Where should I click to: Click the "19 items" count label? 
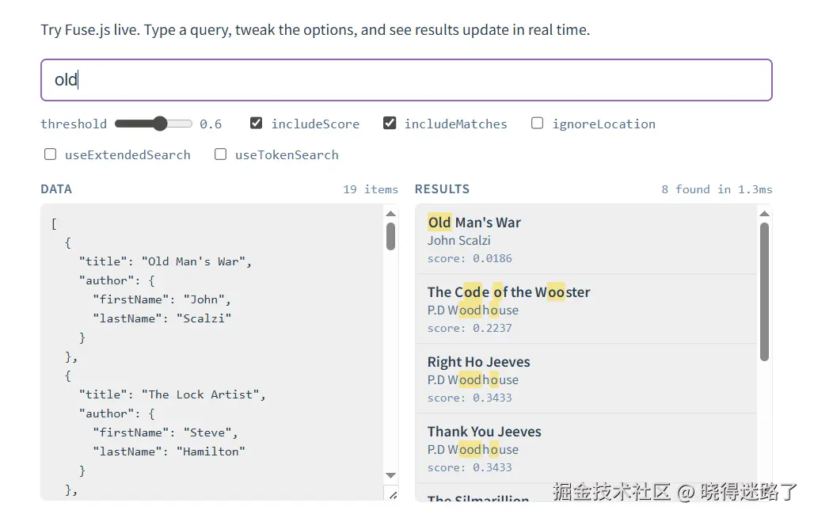tap(371, 189)
